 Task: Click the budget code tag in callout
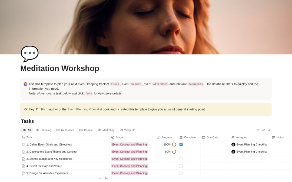(x=136, y=84)
